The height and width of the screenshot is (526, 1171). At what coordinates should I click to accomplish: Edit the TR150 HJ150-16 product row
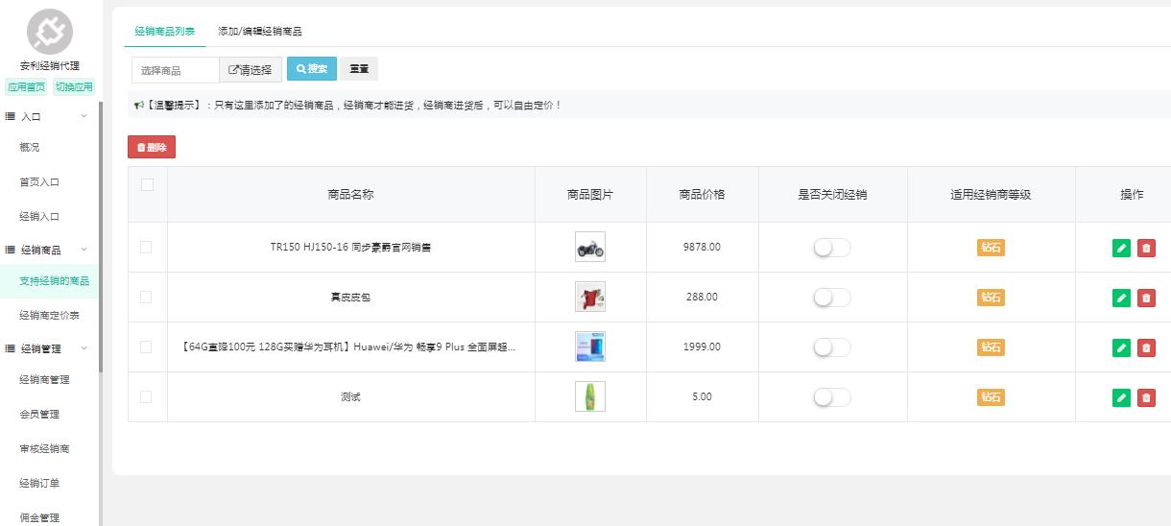pyautogui.click(x=1121, y=248)
